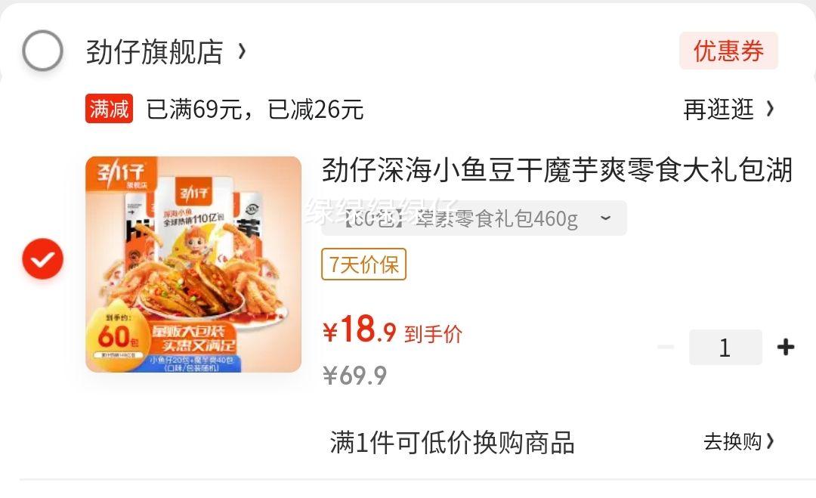Click the ¥18.9 到手价 price
Screen dimensions: 816x498
point(392,330)
